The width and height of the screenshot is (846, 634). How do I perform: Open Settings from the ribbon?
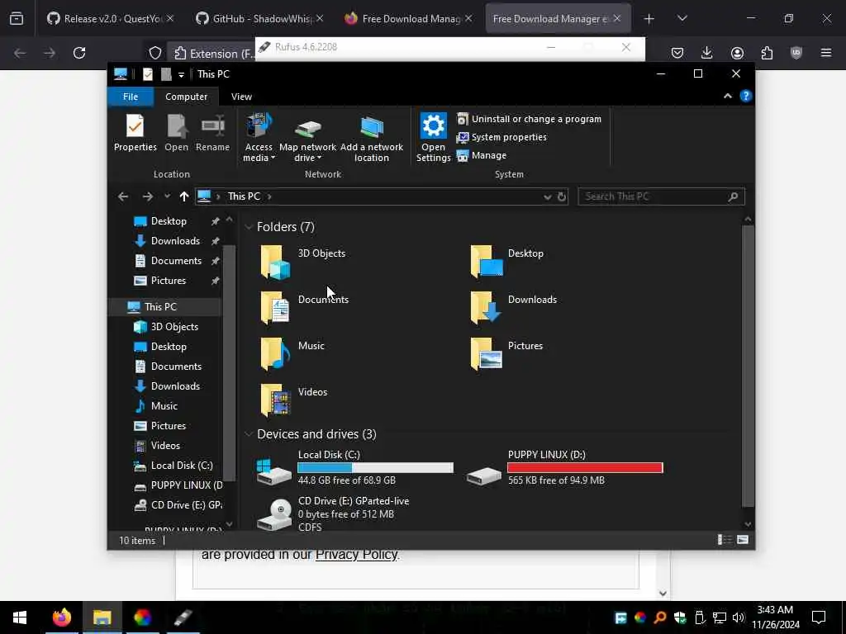click(x=433, y=138)
